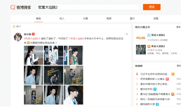Open first 密室大逃脱2 topic with 11.6万讨论
Screen dimensions: 181x107
[x=158, y=35]
